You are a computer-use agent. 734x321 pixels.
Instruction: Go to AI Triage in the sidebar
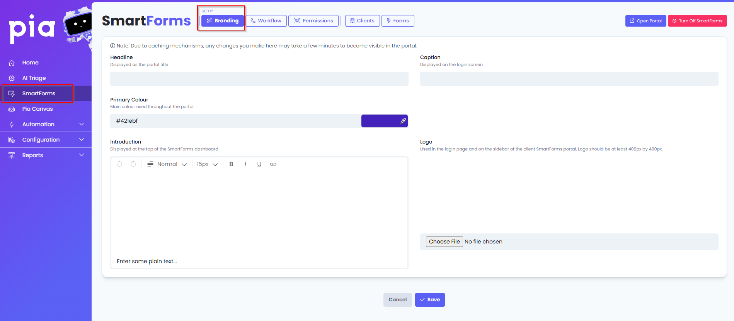(x=34, y=78)
